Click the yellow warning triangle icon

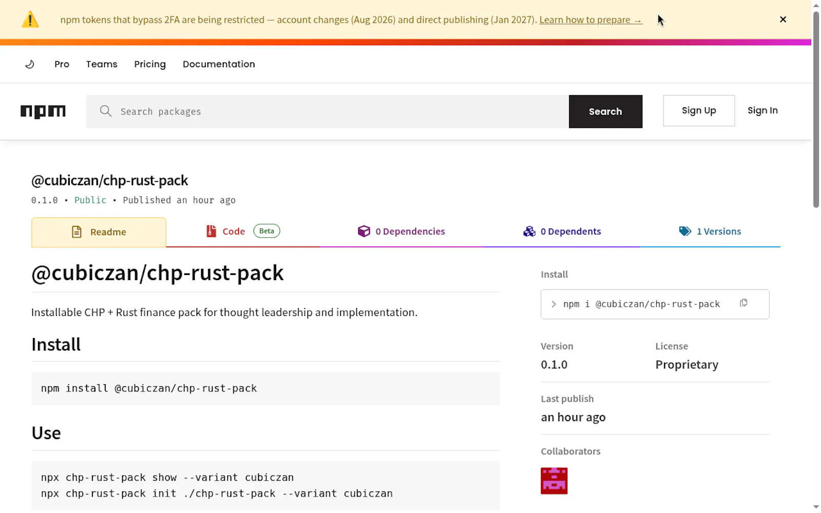30,19
